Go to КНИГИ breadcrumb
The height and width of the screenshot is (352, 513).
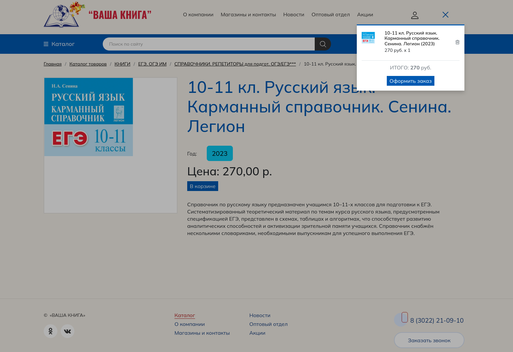coord(122,64)
